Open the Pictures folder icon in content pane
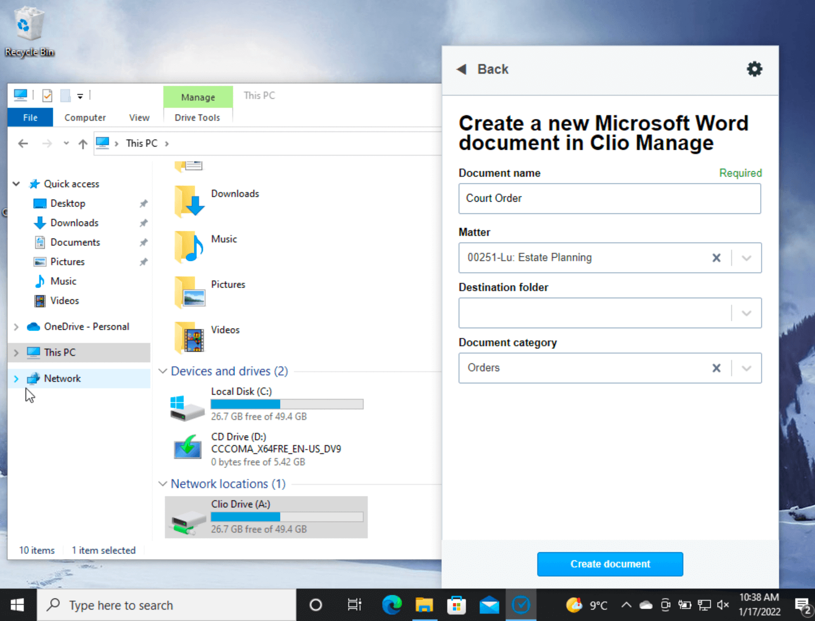 click(189, 292)
